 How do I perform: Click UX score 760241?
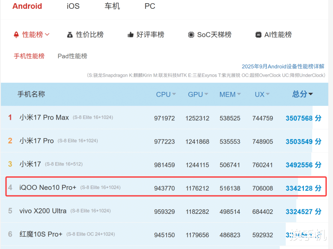tap(263, 165)
